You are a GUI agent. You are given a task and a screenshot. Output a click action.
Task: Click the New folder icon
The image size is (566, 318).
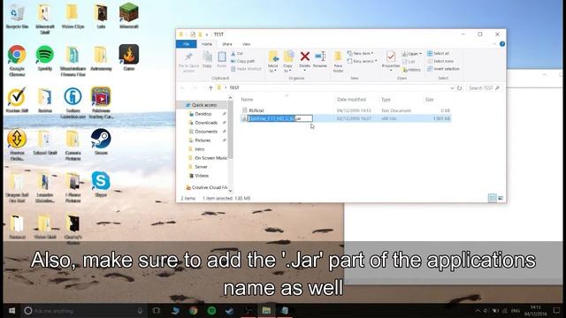click(338, 57)
